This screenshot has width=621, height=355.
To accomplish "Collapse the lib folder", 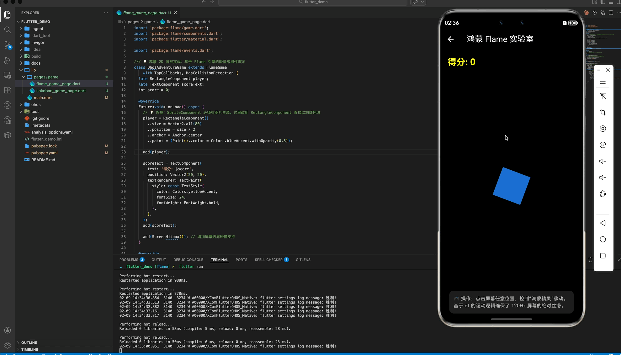I will (x=33, y=70).
